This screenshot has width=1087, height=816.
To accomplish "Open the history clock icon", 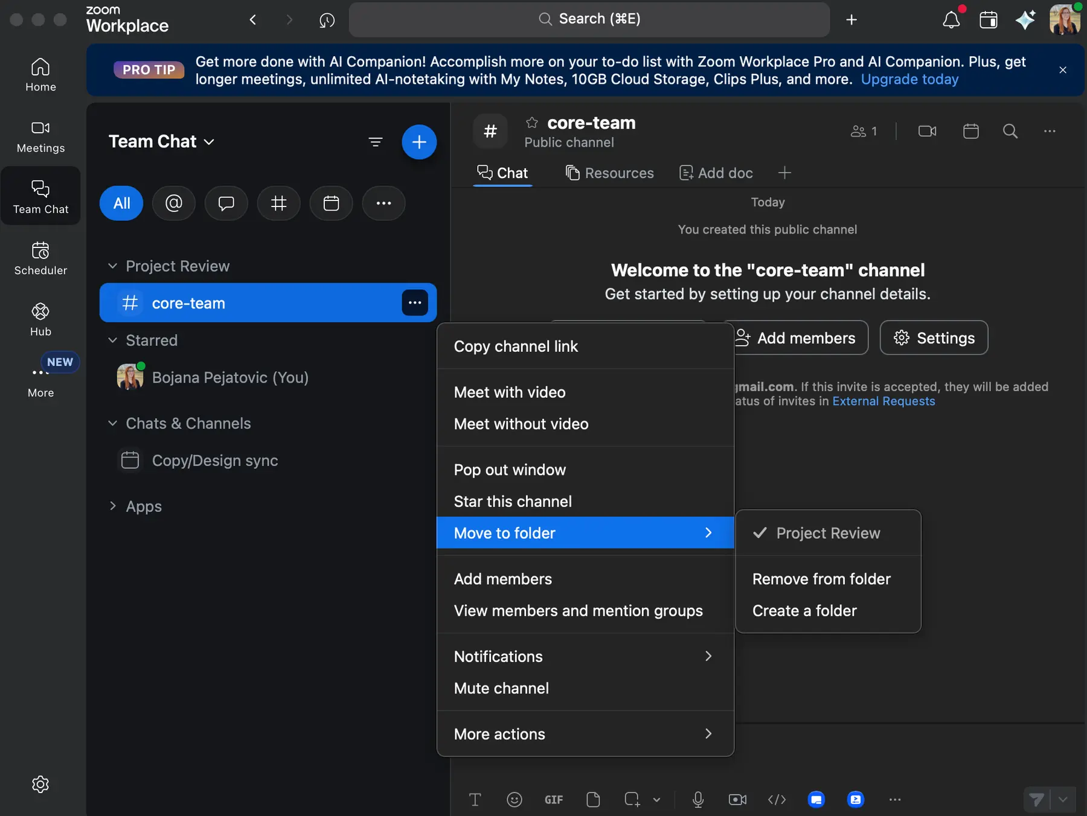I will pyautogui.click(x=327, y=20).
